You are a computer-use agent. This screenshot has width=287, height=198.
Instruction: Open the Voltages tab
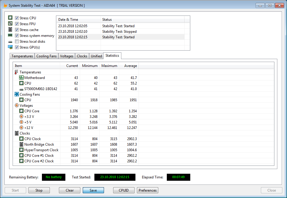point(67,56)
